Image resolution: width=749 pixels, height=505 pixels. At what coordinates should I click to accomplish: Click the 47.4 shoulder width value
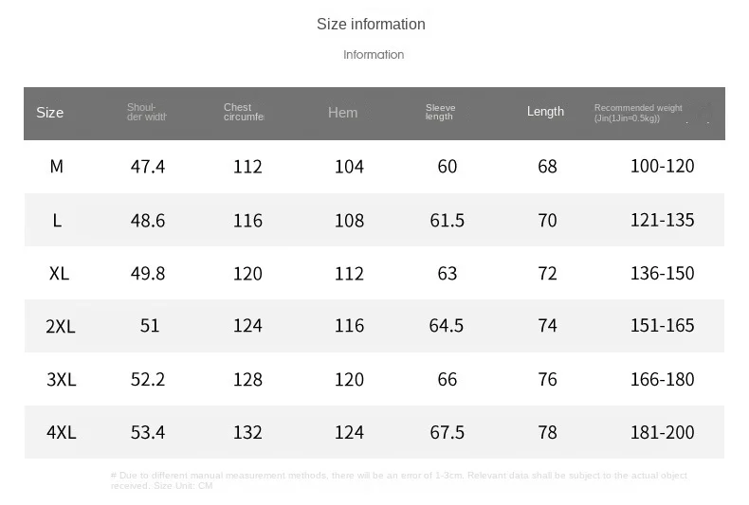148,167
